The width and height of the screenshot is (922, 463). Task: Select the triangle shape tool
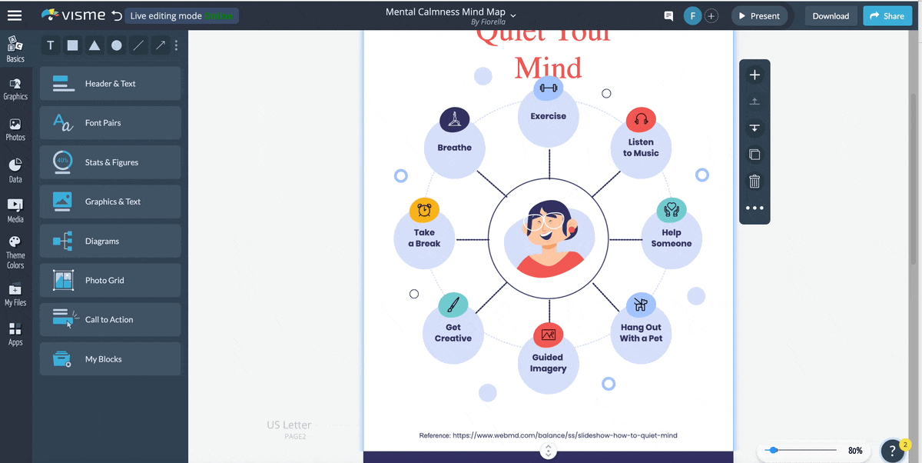point(94,45)
